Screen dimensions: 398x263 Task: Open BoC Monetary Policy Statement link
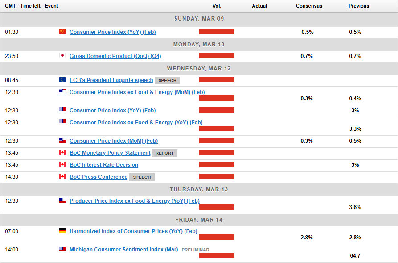(110, 153)
